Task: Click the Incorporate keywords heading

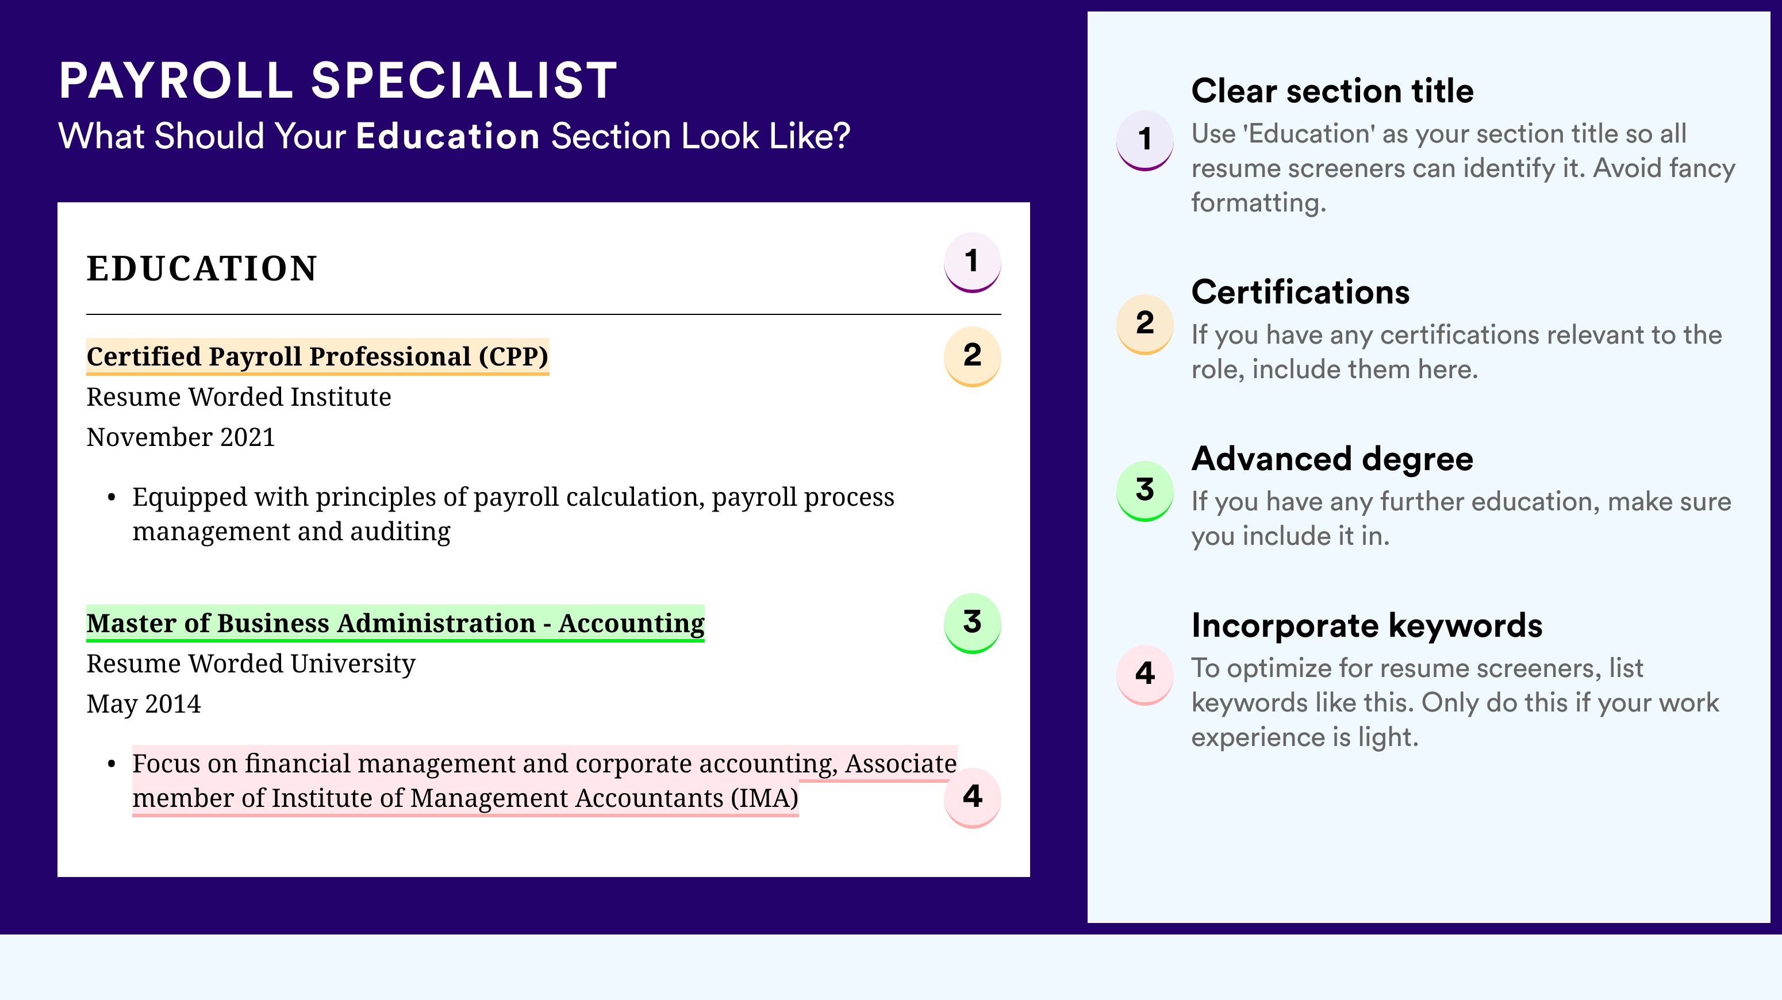Action: (x=1367, y=625)
